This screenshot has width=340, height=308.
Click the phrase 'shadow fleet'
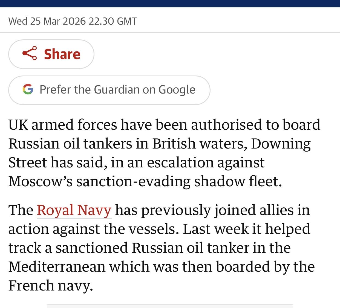click(238, 182)
